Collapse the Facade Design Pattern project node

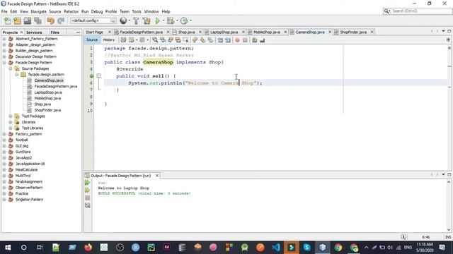(x=4, y=63)
